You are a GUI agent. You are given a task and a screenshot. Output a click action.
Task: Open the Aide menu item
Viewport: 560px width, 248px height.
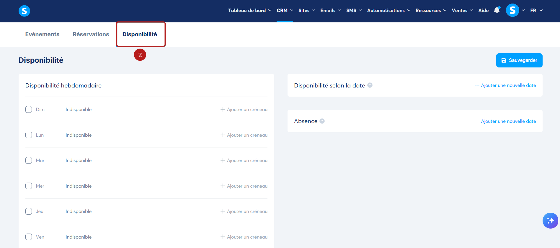[x=483, y=10]
